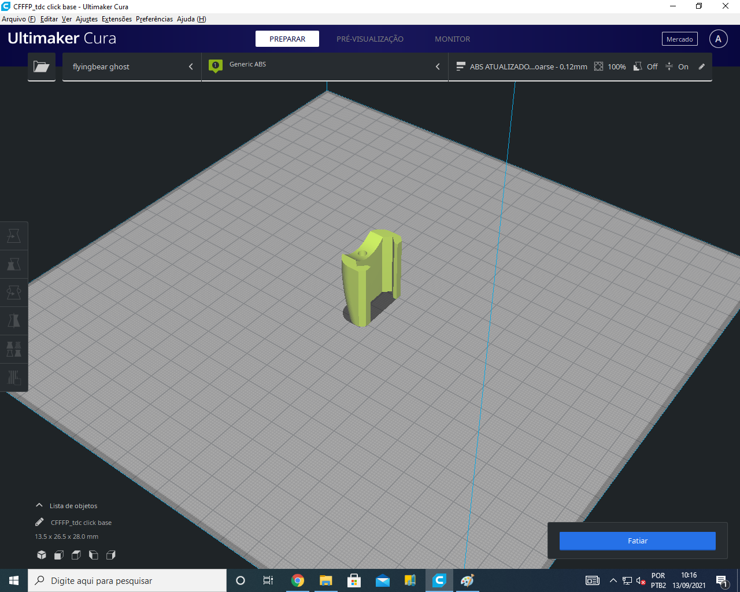Open Task View from the taskbar
This screenshot has width=740, height=592.
[268, 580]
